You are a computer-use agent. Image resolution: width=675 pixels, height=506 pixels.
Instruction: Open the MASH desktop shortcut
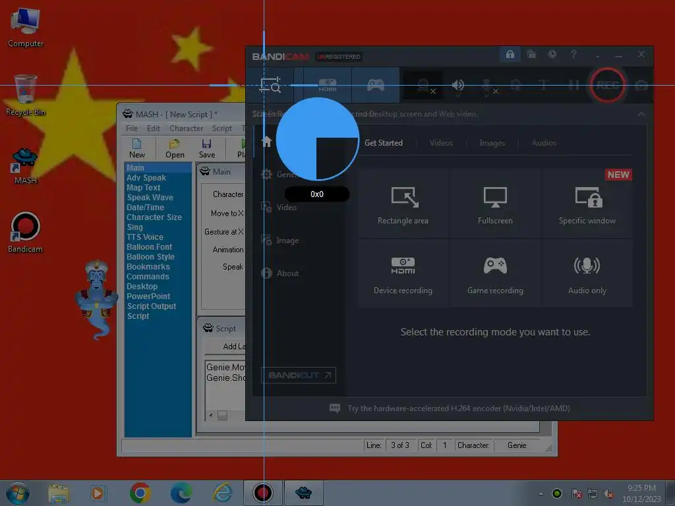(26, 165)
